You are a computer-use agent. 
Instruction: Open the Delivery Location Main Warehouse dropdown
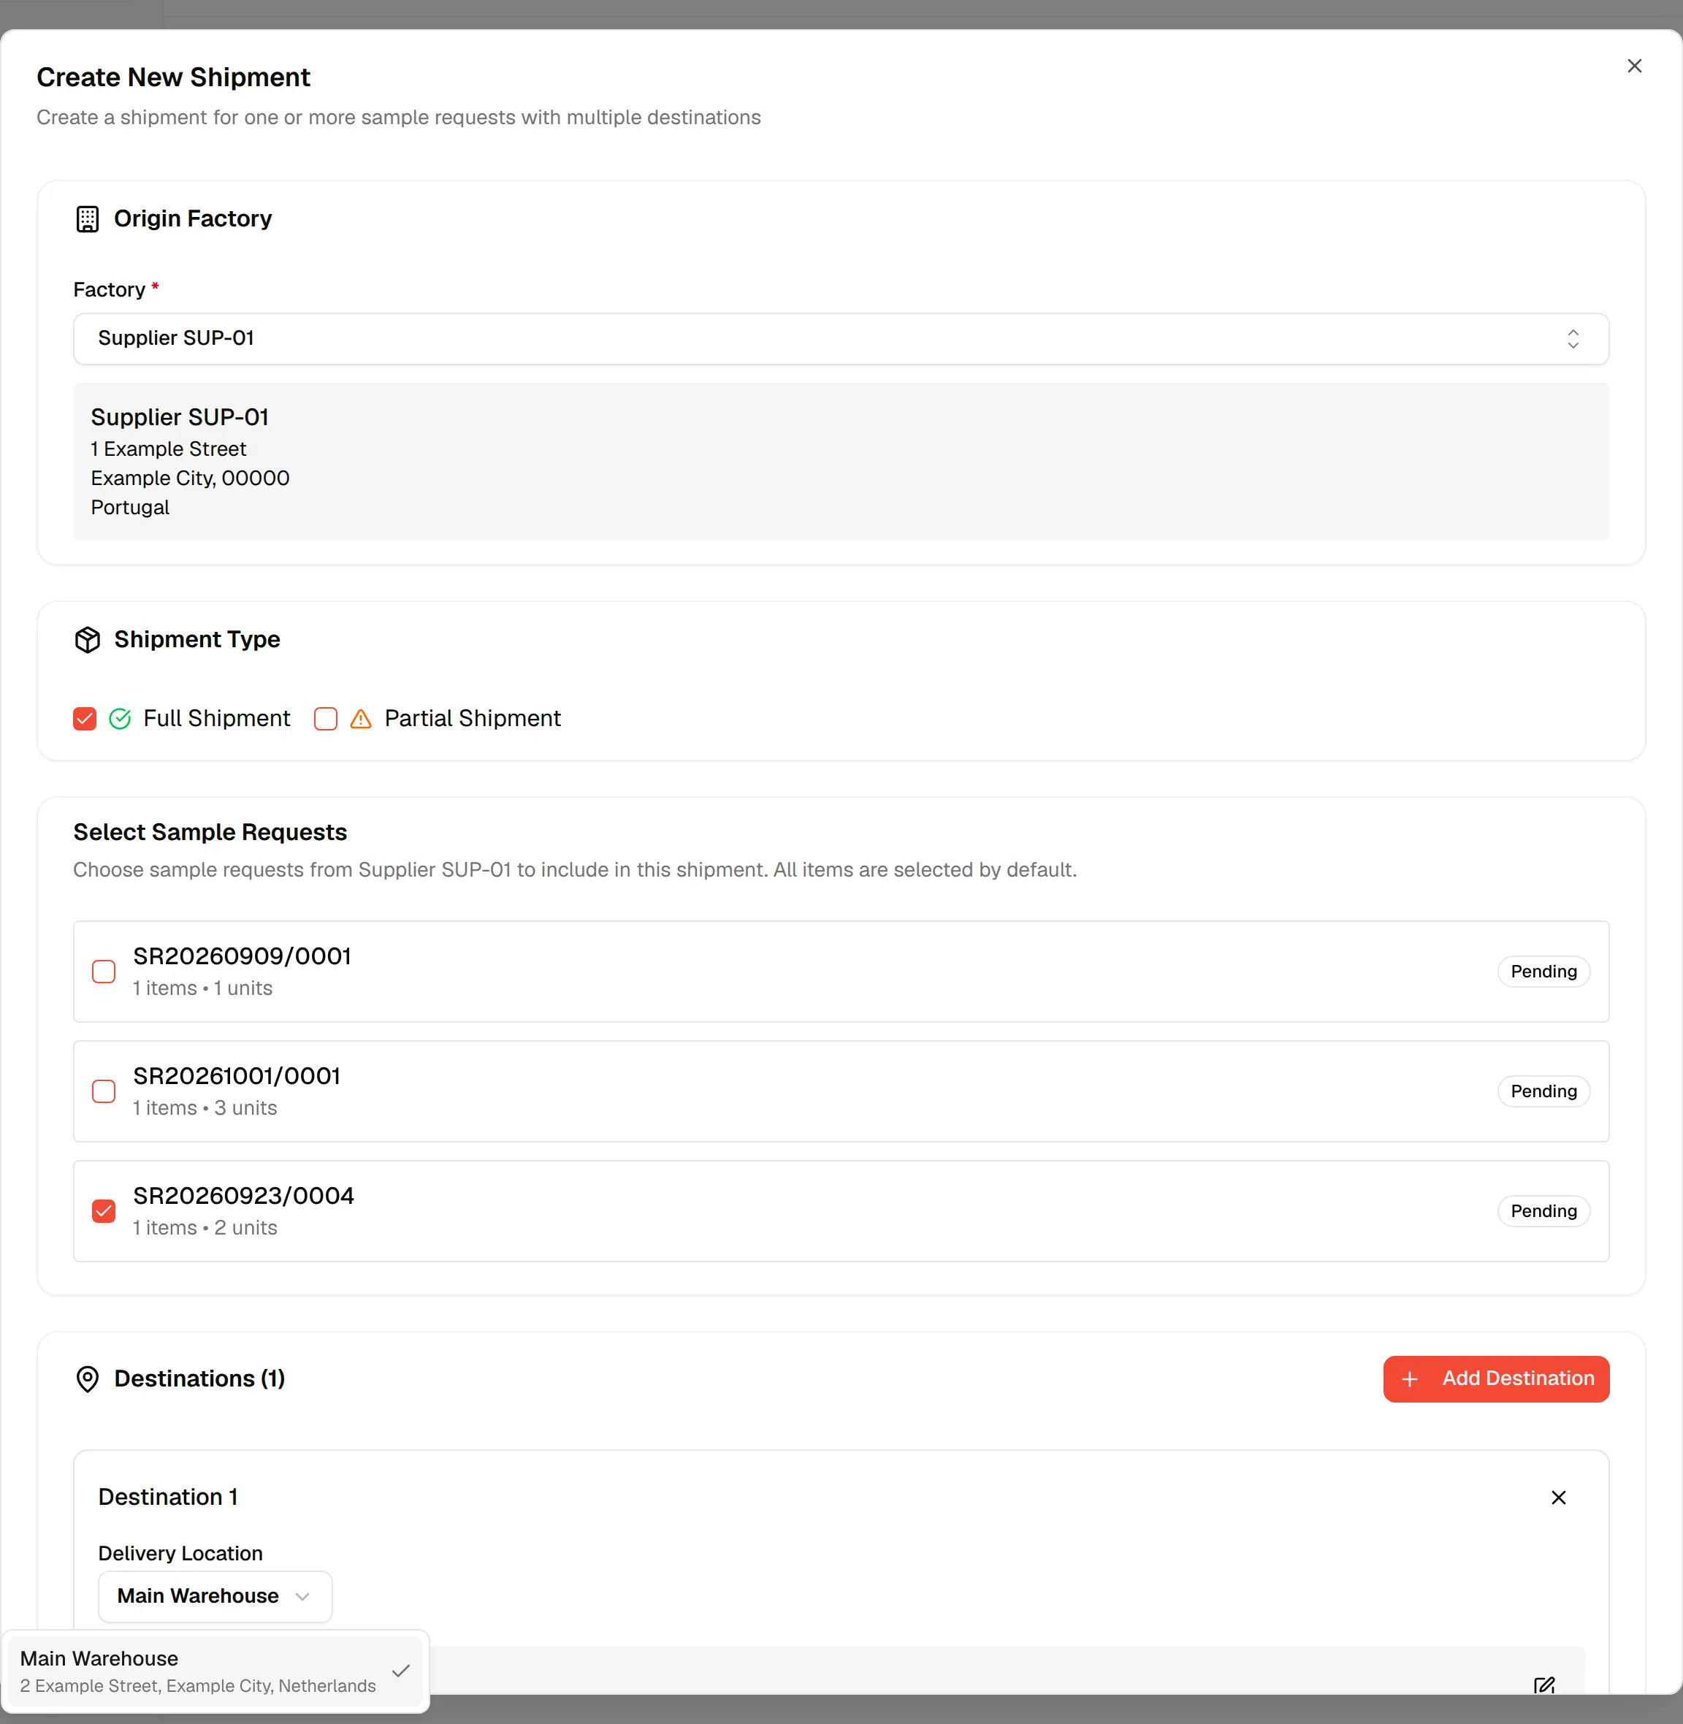pos(215,1596)
